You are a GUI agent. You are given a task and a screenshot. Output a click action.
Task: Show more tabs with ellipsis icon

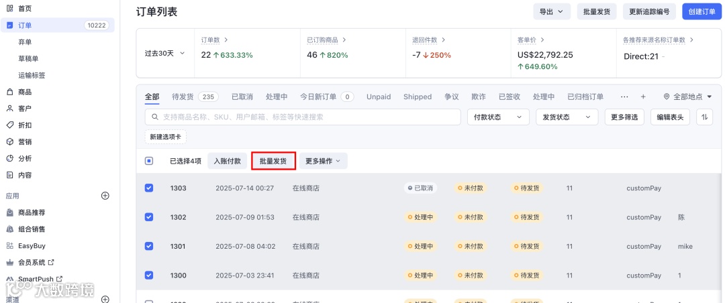(624, 97)
